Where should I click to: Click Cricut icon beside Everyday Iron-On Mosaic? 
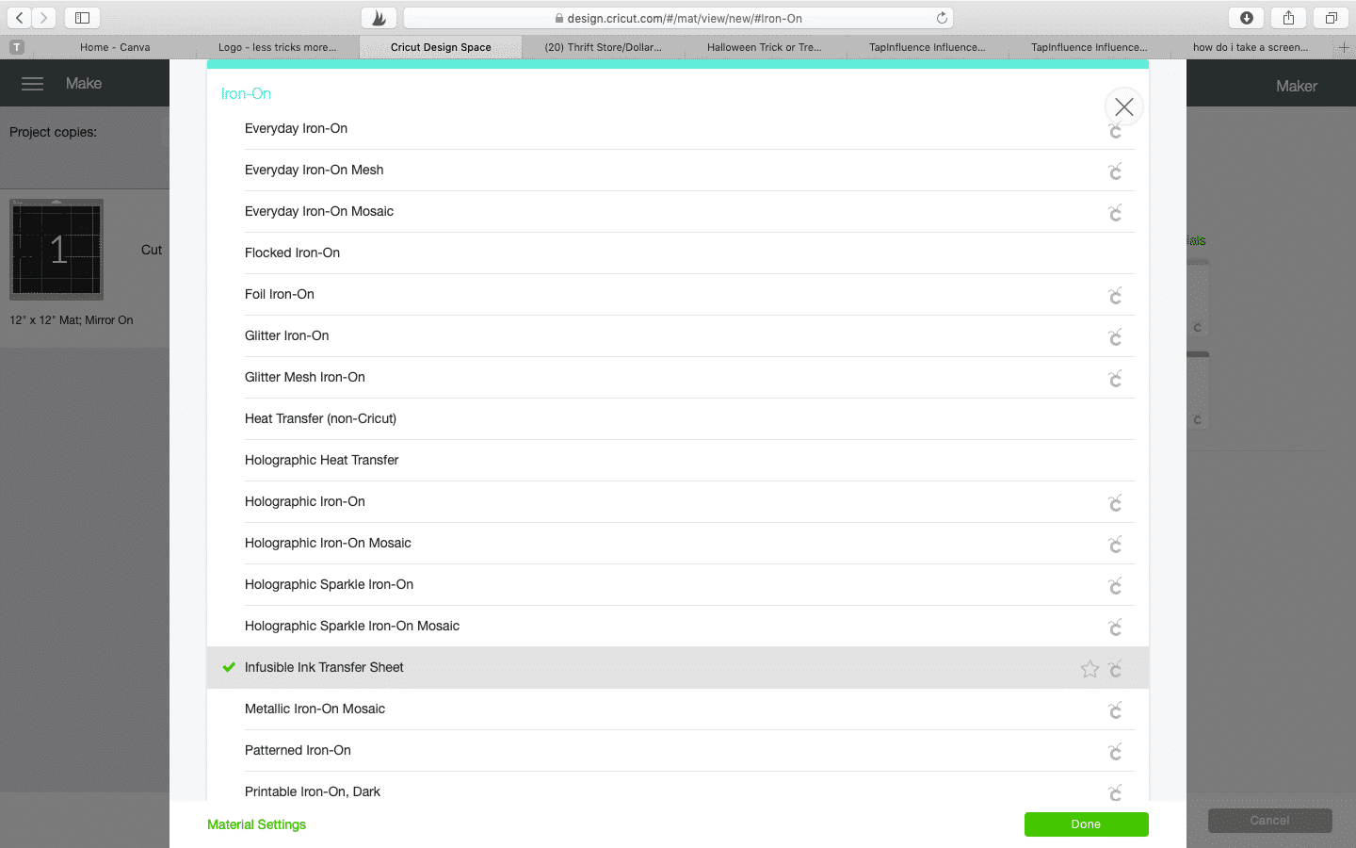click(1115, 213)
